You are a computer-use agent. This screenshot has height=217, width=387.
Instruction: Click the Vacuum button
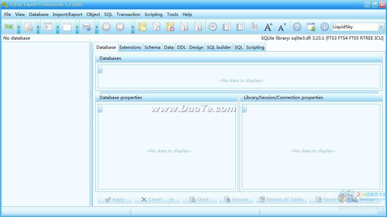236,199
